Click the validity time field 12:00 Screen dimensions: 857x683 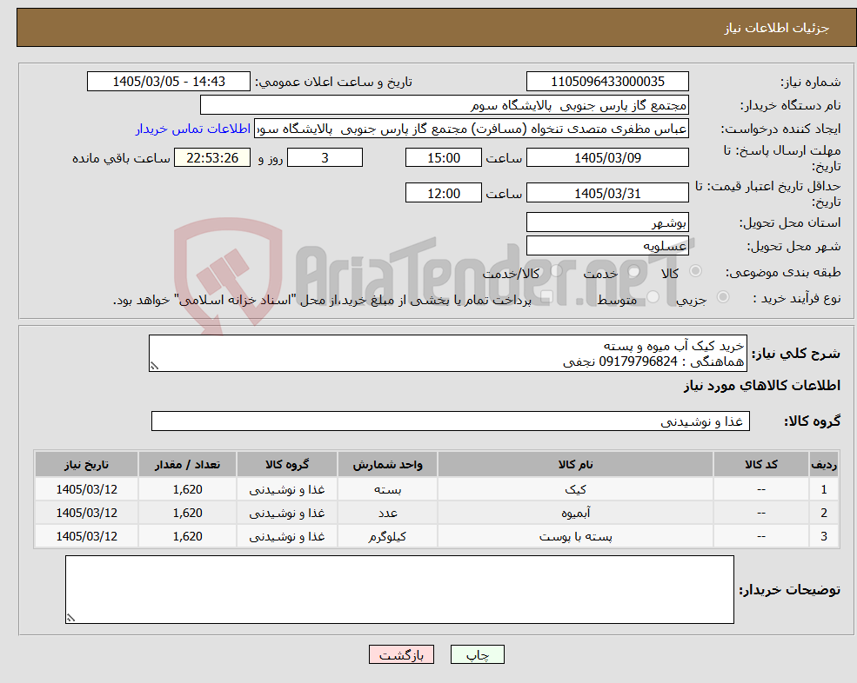tap(443, 193)
